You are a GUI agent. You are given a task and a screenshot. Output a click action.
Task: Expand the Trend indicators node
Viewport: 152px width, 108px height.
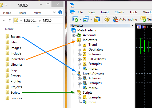79,45
